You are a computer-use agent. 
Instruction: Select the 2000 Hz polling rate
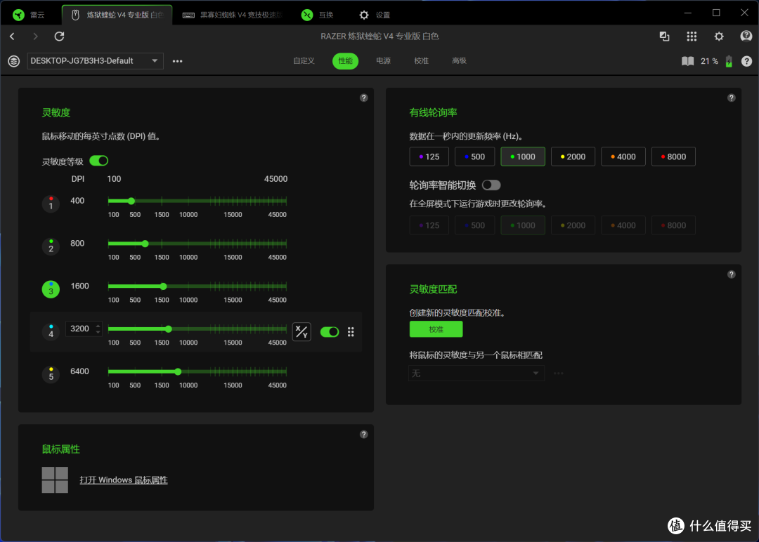(x=573, y=157)
